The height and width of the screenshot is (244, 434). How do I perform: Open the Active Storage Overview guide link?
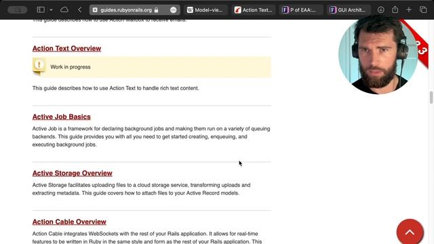click(73, 174)
